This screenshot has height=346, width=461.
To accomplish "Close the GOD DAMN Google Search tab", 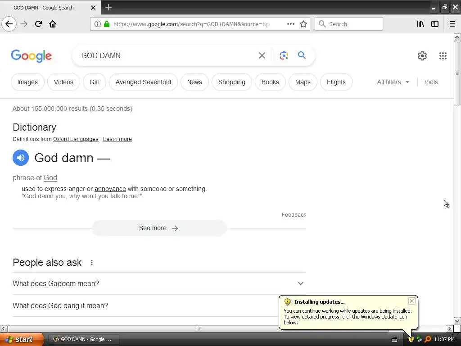I will (x=93, y=8).
